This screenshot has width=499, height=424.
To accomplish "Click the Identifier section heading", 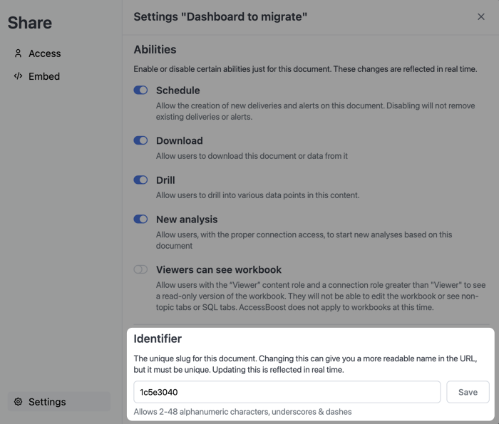I will pos(158,338).
